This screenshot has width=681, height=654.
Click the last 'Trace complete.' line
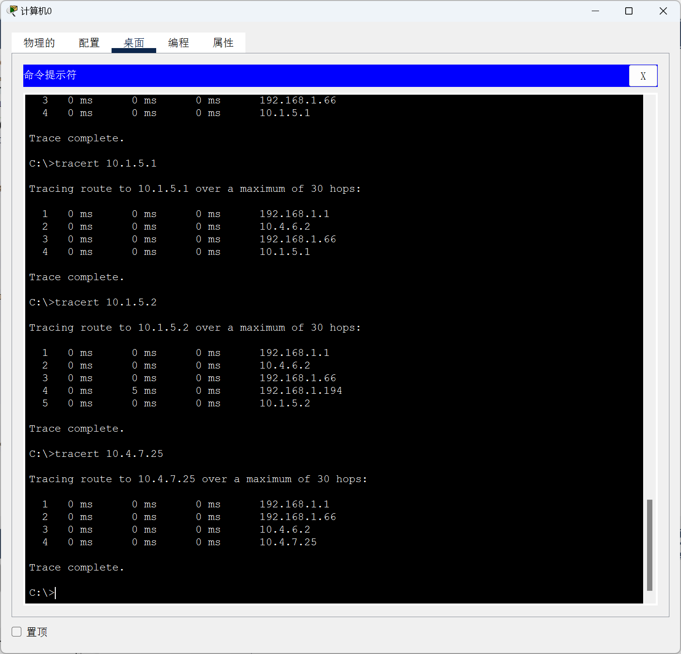click(77, 568)
